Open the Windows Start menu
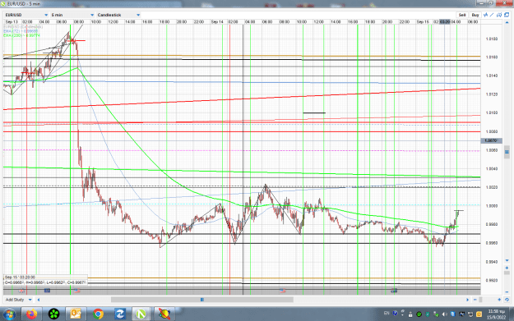 [9, 314]
